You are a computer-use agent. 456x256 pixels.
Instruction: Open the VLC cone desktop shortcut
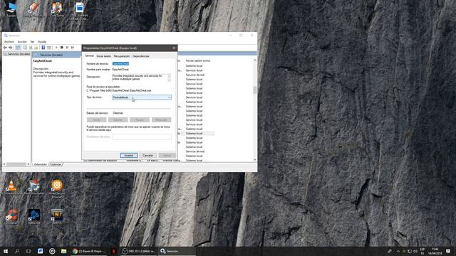(x=11, y=186)
